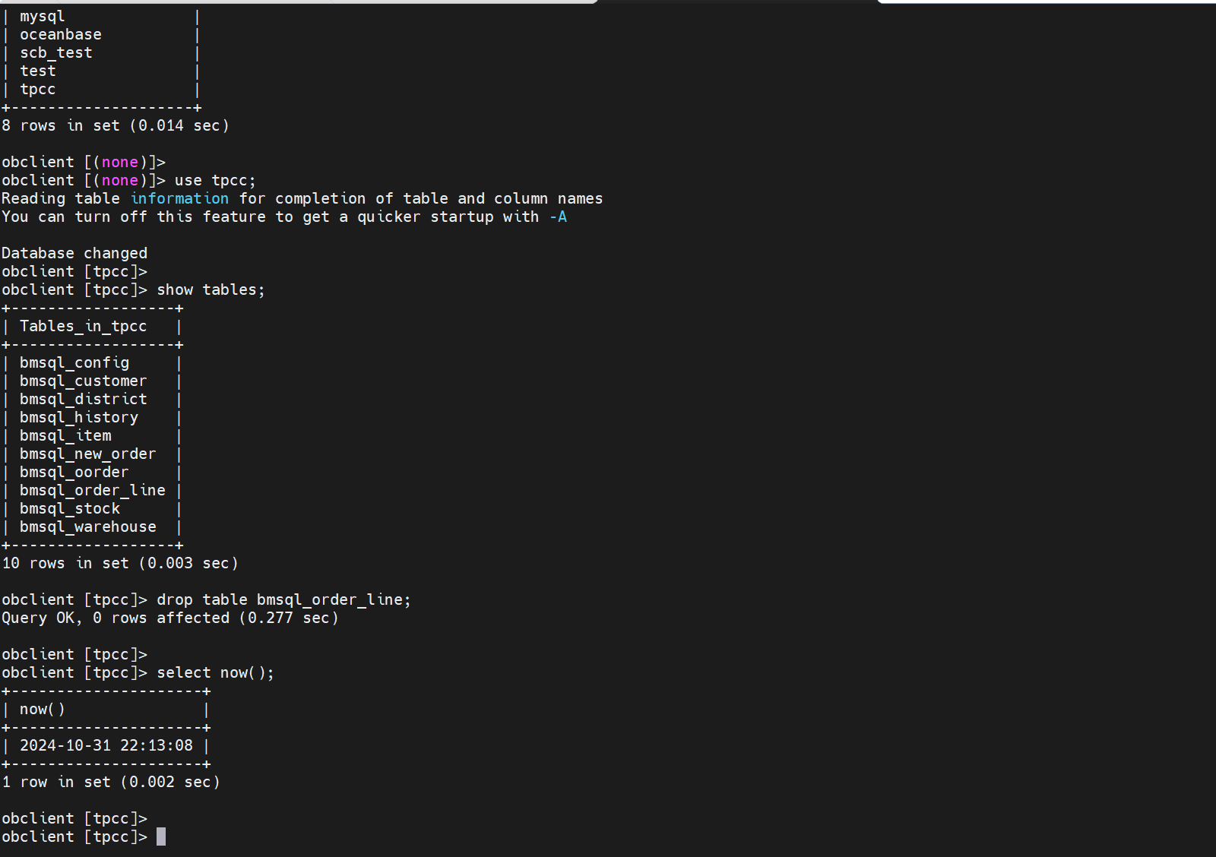
Task: Click the 'select now();' command
Action: click(216, 672)
